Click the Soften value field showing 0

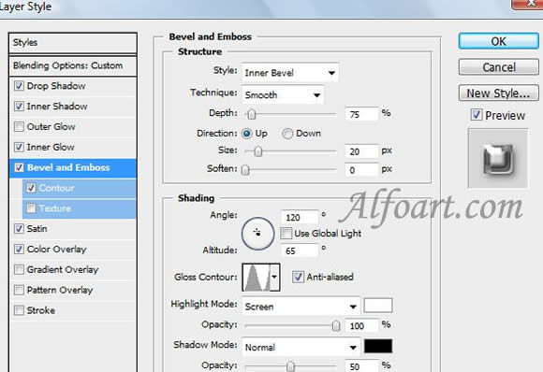click(361, 170)
